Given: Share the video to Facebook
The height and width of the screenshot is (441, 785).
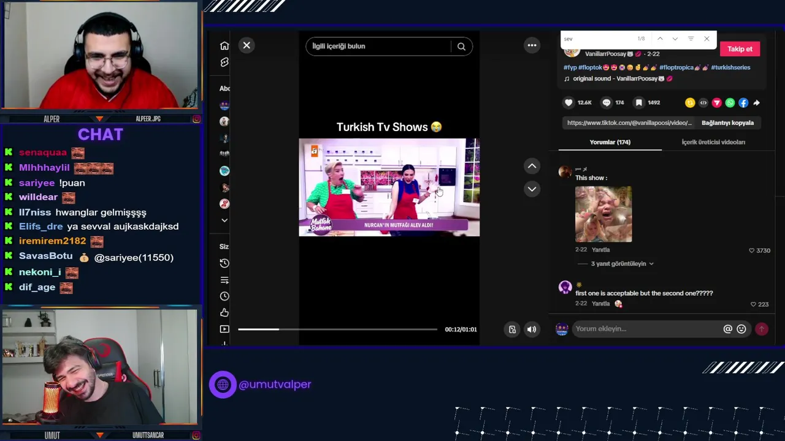Looking at the screenshot, I should click(x=743, y=103).
